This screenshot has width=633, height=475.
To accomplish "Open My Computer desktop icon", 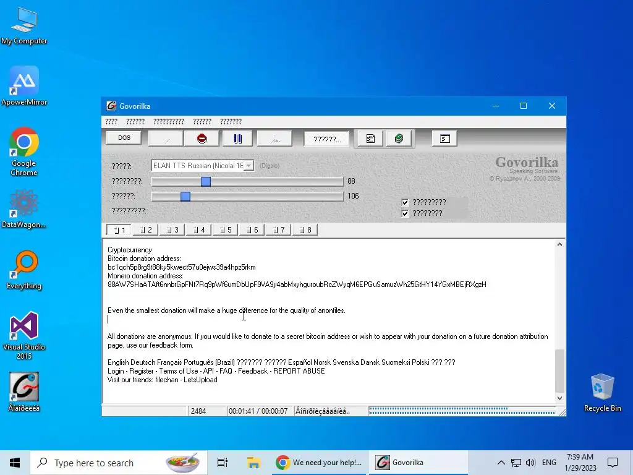I will 24,25.
